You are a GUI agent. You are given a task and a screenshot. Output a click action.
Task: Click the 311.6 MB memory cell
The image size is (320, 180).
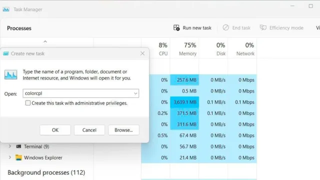pyautogui.click(x=184, y=124)
